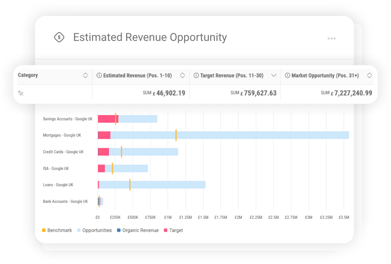This screenshot has height=264, width=391.
Task: Click the sort icon on Market Opportunity column
Action: point(370,75)
